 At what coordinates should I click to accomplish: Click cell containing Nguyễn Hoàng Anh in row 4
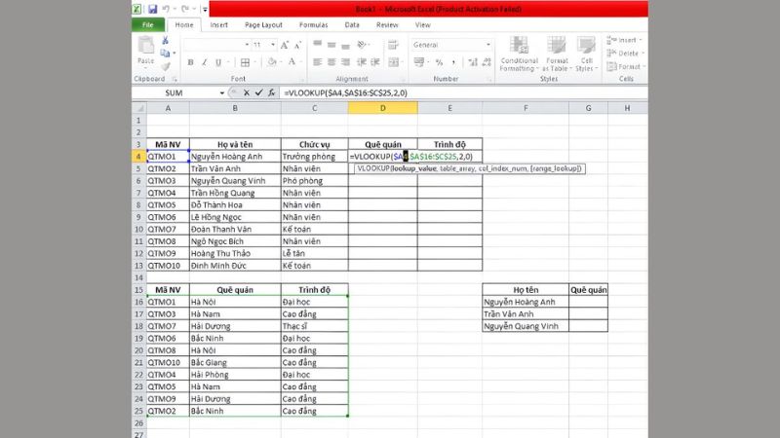pyautogui.click(x=235, y=157)
